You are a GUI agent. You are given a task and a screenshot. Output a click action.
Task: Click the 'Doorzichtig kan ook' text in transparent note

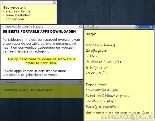pyautogui.click(x=16, y=90)
